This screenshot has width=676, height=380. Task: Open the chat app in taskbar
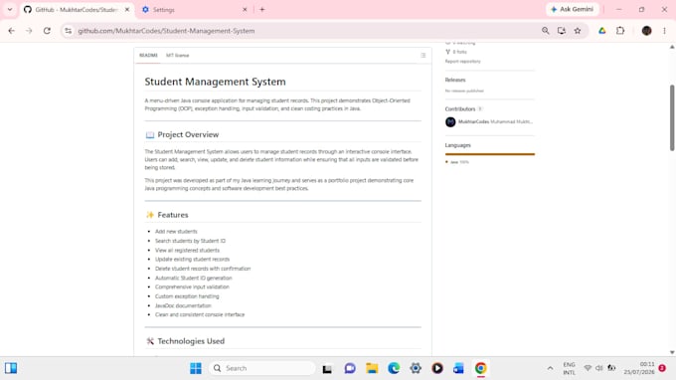(350, 368)
